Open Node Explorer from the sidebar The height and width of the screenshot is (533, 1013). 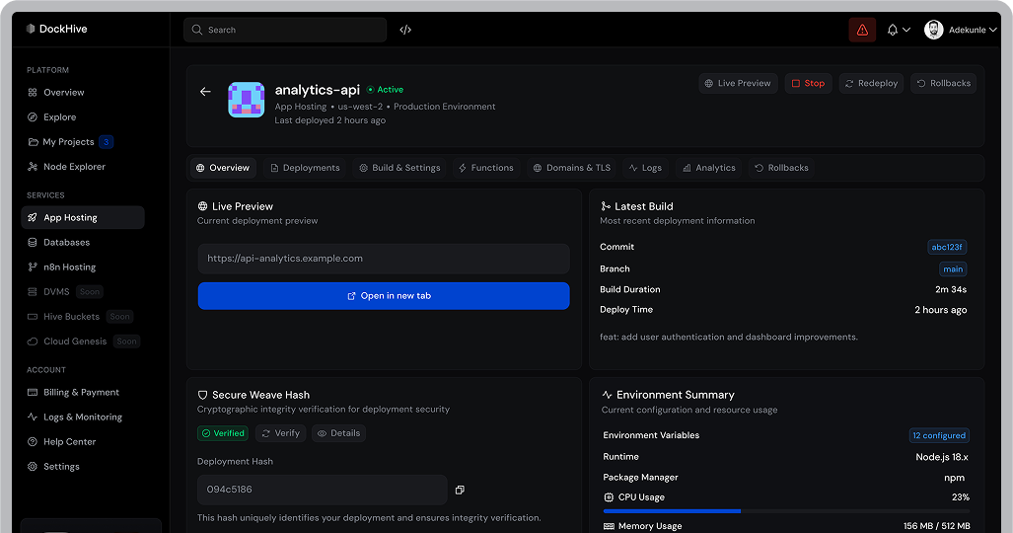(x=74, y=167)
